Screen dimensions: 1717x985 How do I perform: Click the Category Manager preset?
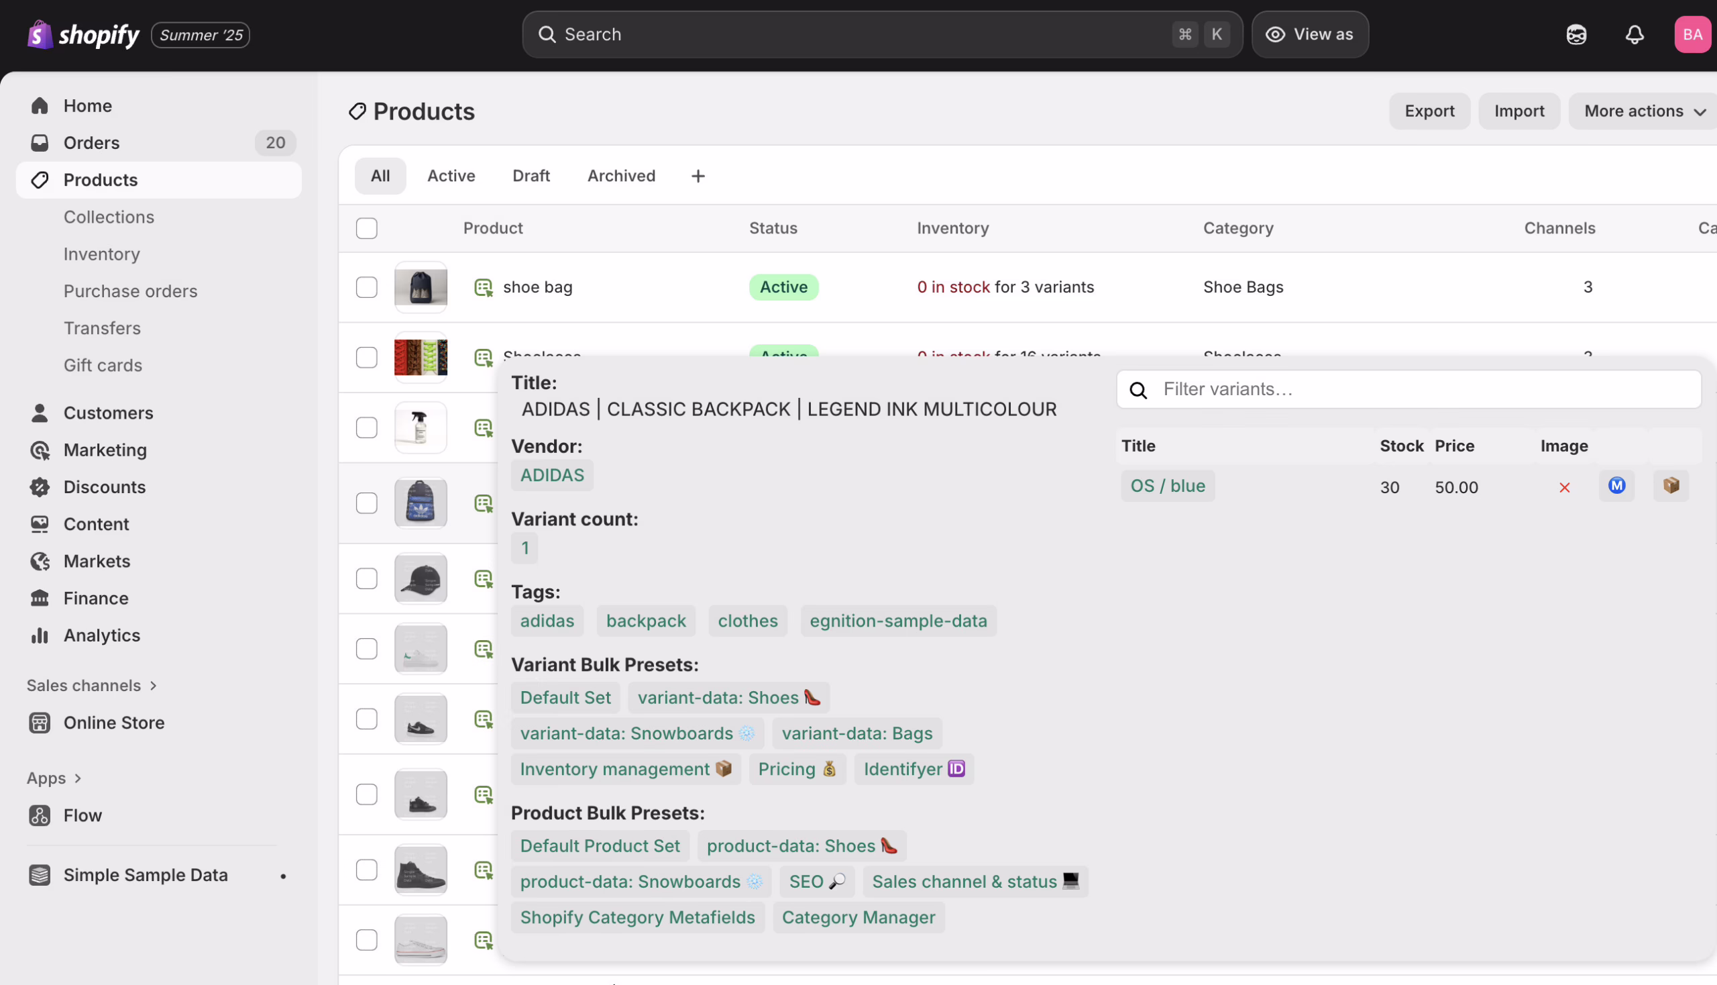pyautogui.click(x=859, y=917)
